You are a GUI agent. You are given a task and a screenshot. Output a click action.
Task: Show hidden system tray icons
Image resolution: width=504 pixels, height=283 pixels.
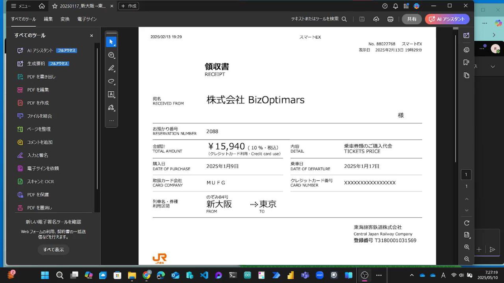click(412, 275)
